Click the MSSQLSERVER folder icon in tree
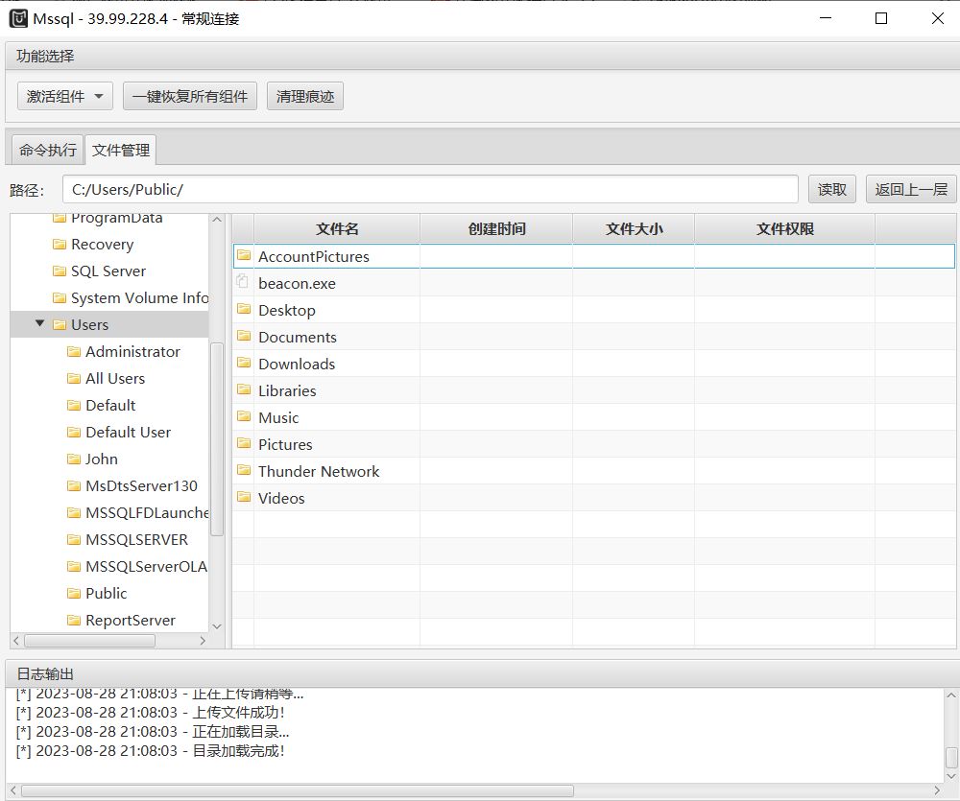 [x=74, y=540]
